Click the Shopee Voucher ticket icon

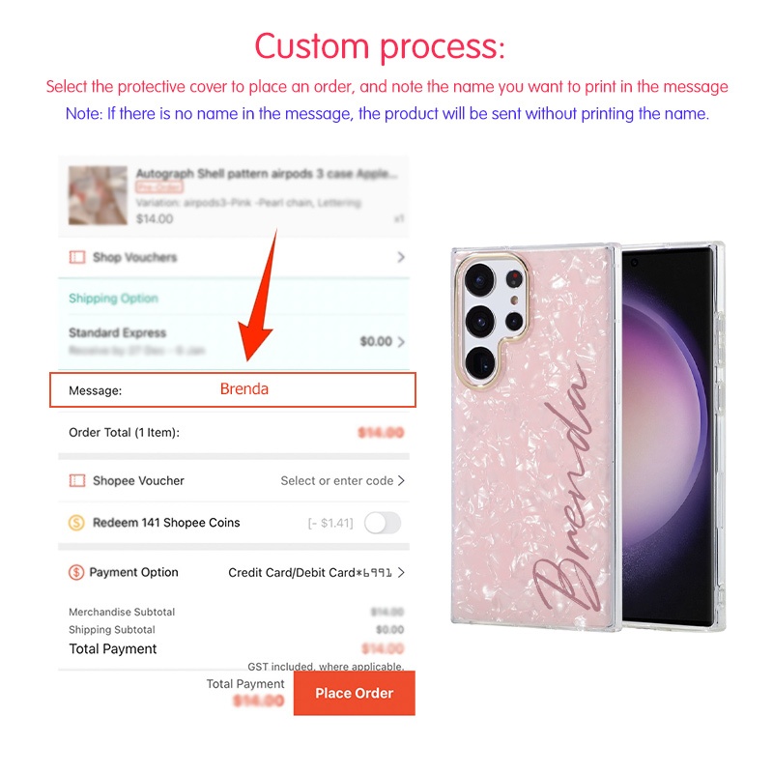click(77, 480)
